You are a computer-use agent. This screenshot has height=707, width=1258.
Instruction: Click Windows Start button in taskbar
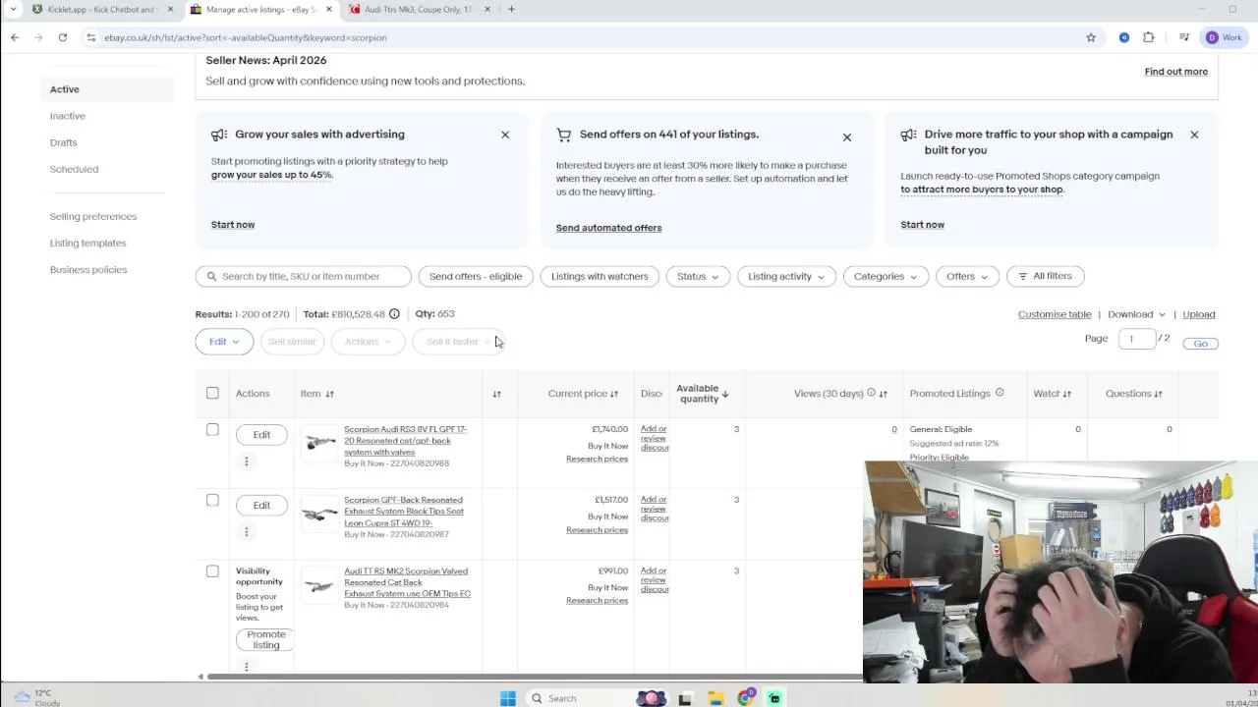[508, 698]
